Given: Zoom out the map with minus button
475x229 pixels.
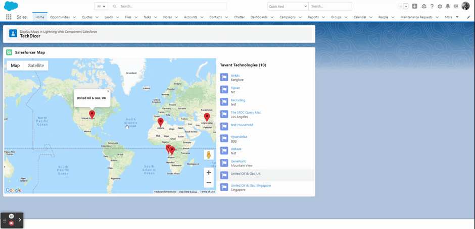Looking at the screenshot, I should [x=209, y=183].
